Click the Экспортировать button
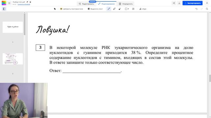This screenshot has height=118, width=211. 193,3
